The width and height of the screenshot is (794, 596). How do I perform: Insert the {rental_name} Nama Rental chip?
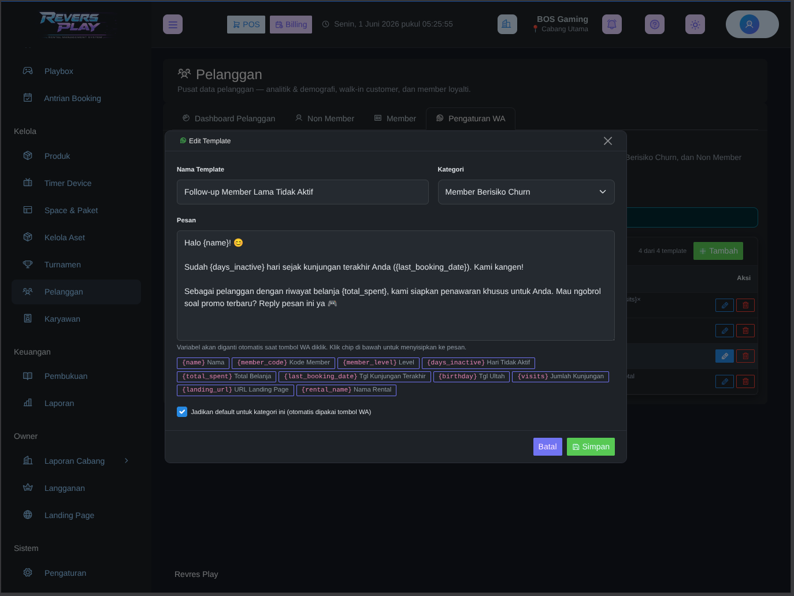click(x=346, y=390)
